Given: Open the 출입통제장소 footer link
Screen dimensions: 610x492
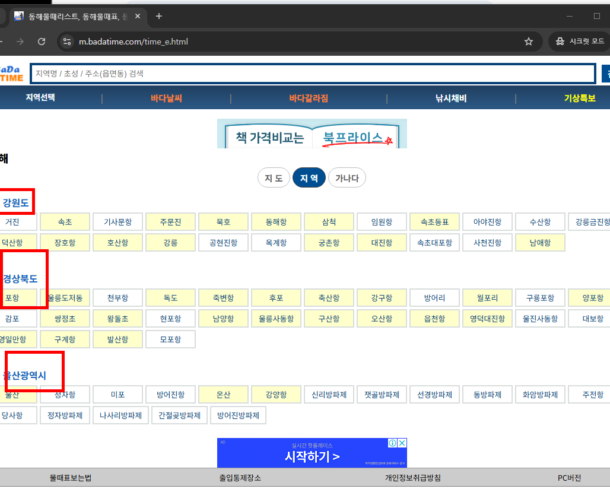Looking at the screenshot, I should click(x=240, y=478).
